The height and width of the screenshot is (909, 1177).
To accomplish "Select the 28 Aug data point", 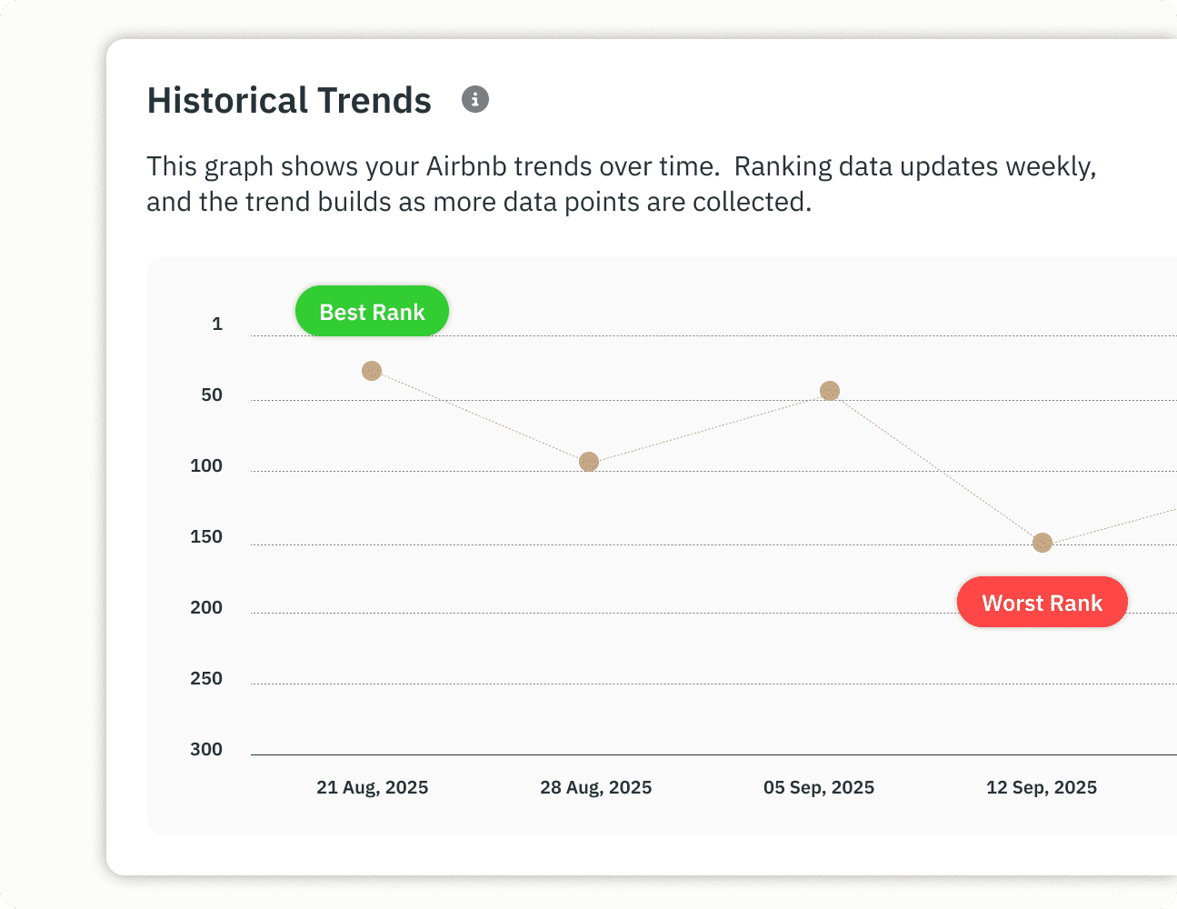I will [x=589, y=462].
